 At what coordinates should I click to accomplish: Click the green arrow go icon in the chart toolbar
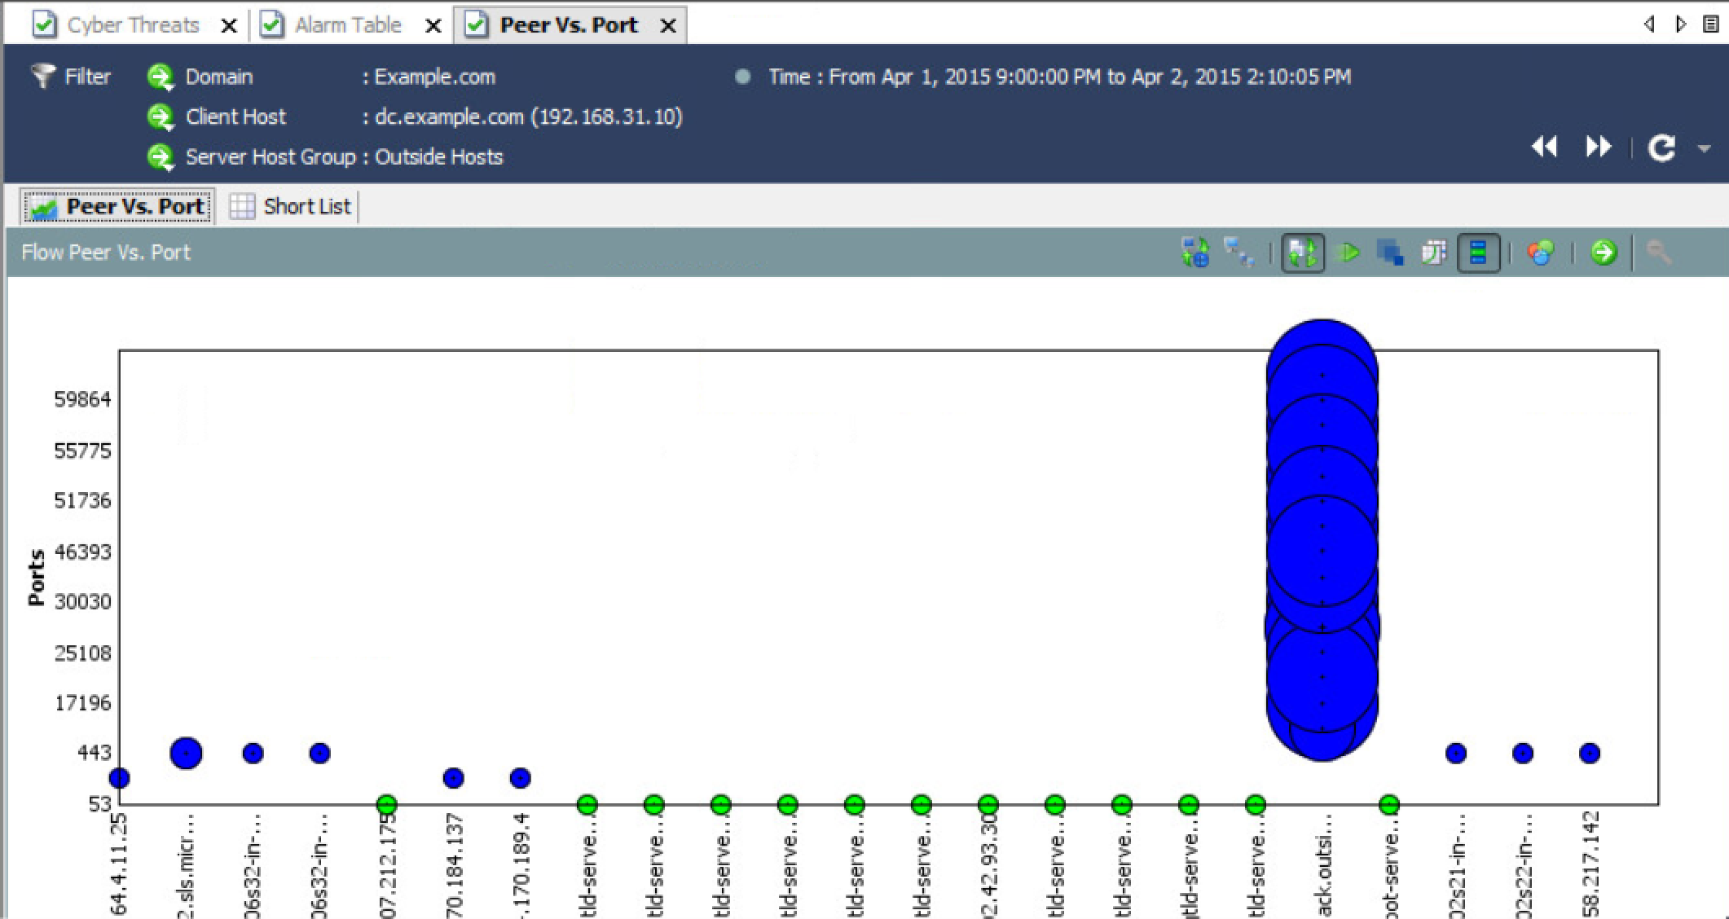tap(1603, 253)
